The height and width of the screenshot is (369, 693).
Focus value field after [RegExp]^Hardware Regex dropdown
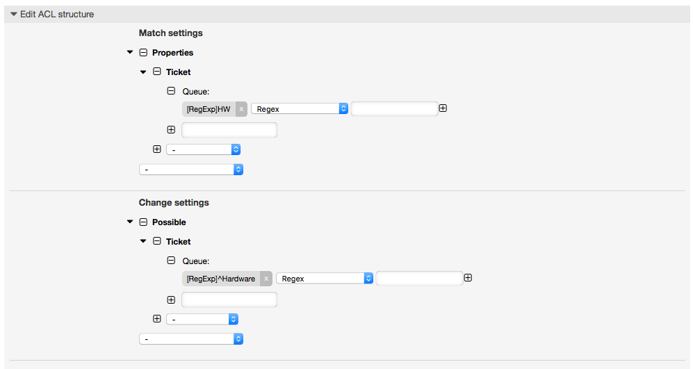pos(419,279)
